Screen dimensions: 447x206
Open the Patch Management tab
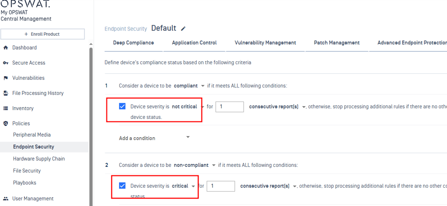click(337, 43)
